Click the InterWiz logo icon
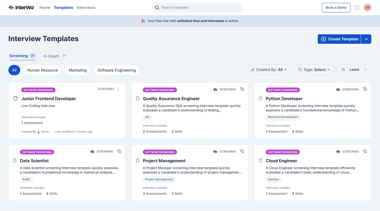The image size is (380, 211). coord(11,8)
